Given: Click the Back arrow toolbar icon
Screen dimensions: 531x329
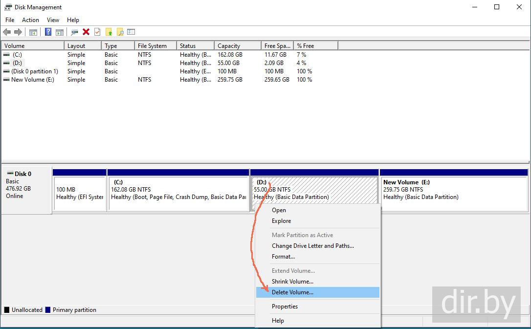Looking at the screenshot, I should pyautogui.click(x=7, y=32).
